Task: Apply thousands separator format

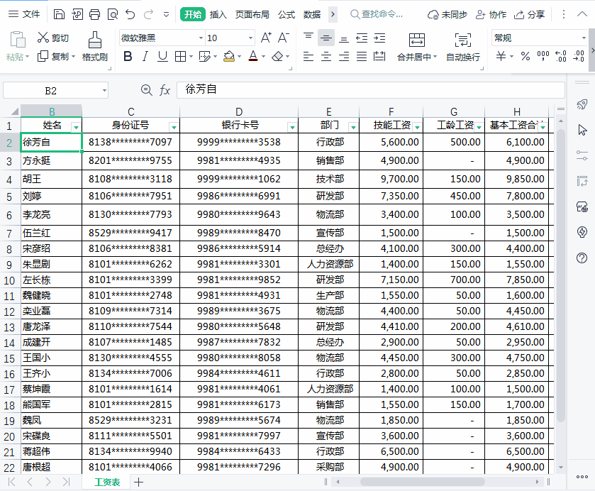Action: (x=543, y=57)
